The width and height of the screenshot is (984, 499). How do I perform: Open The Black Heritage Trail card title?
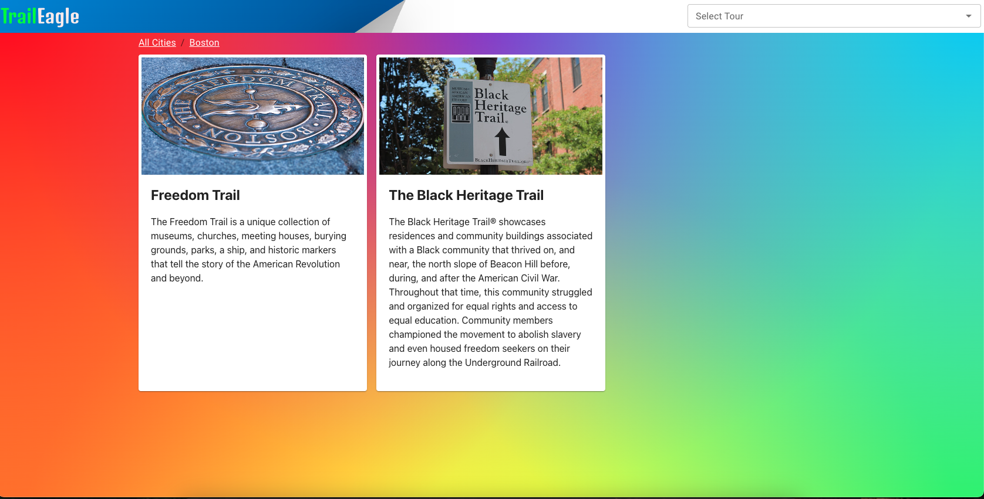click(x=466, y=195)
